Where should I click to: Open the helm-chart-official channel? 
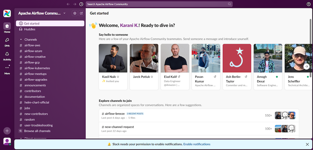pyautogui.click(x=50, y=102)
